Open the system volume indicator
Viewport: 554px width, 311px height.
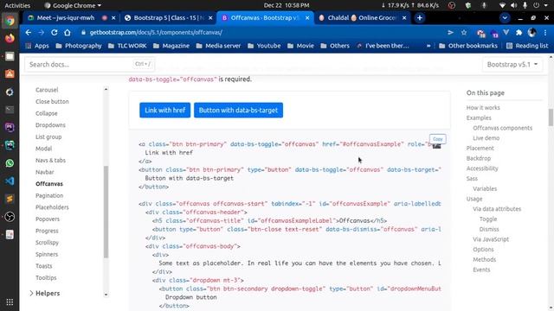513,5
